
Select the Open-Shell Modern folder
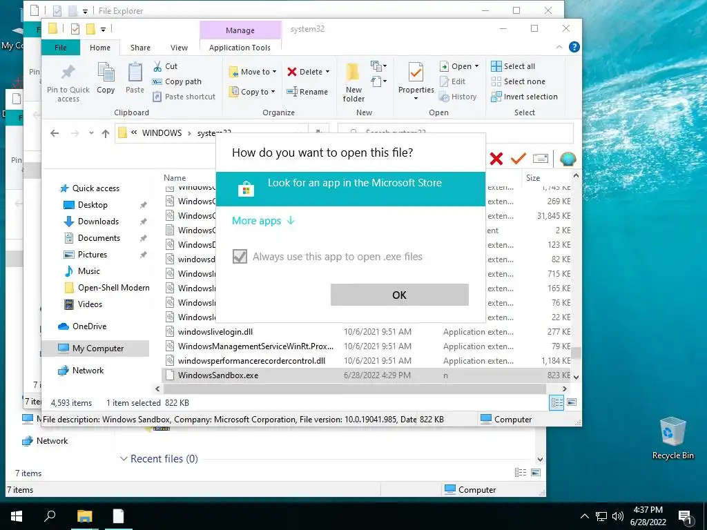click(113, 288)
